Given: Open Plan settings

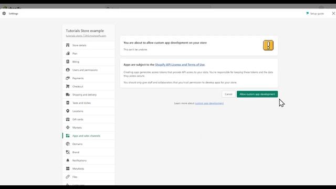Looking at the screenshot, I should click(89, 54).
